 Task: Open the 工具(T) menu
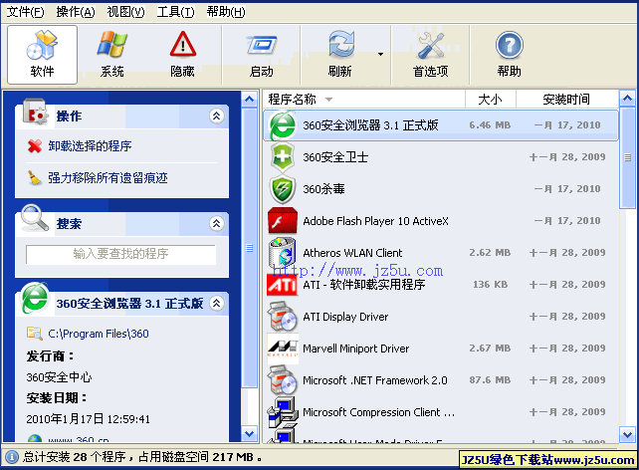coord(175,12)
